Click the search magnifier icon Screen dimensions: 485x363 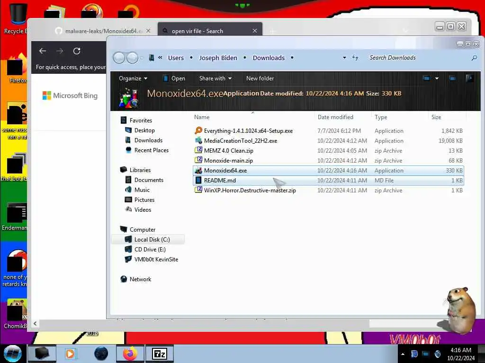click(474, 58)
